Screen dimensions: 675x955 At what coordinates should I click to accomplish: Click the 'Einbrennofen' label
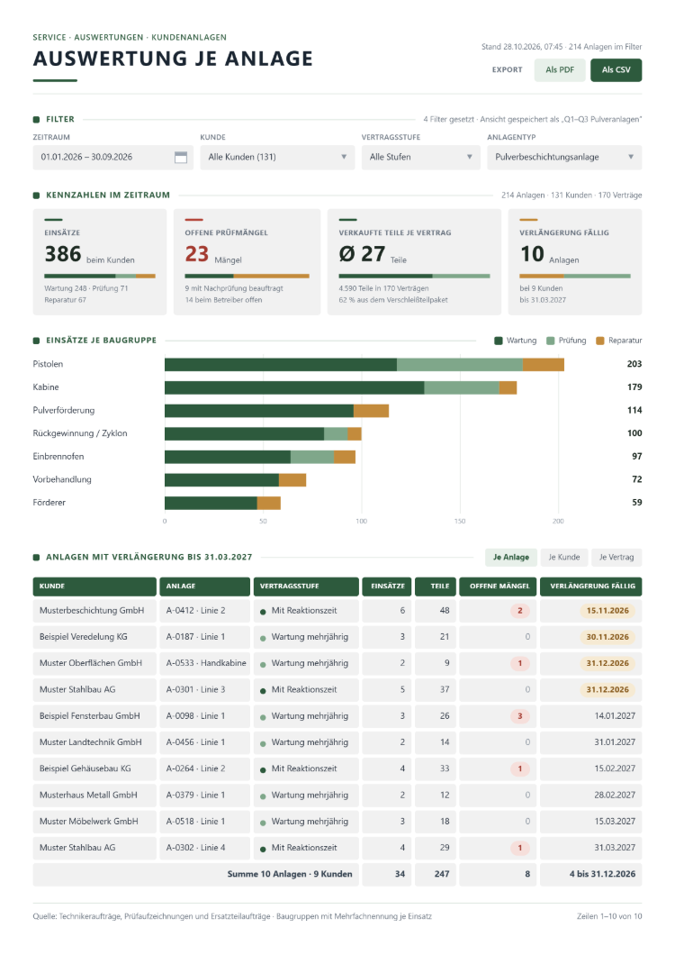point(58,457)
